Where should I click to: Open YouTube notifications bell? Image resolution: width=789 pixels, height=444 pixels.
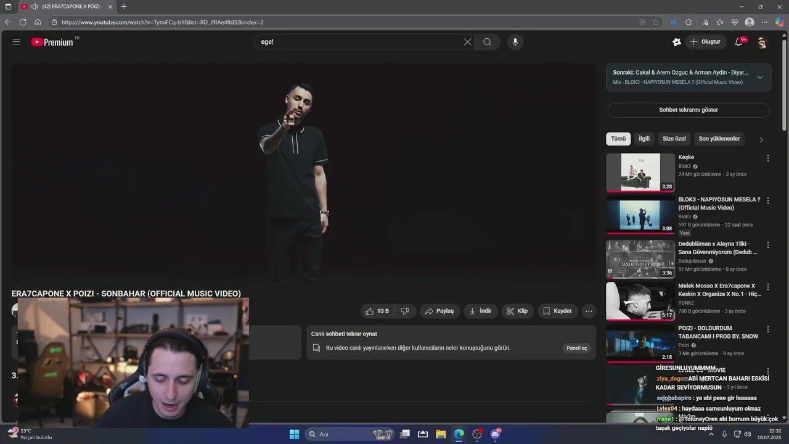coord(739,42)
